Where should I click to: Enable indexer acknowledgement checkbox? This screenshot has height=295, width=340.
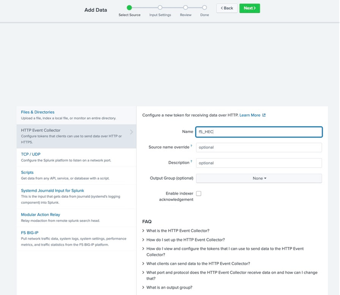point(199,193)
